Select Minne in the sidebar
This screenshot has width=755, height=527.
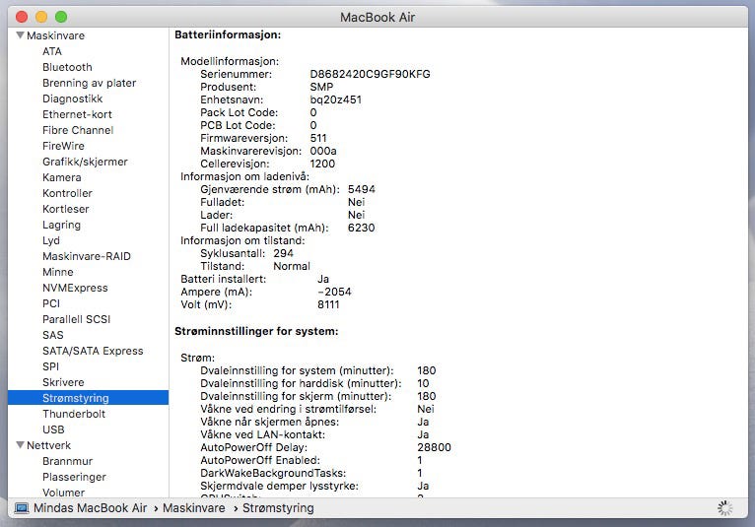[58, 272]
